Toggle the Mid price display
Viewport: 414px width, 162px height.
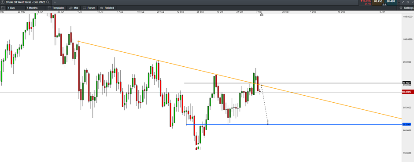pos(73,8)
